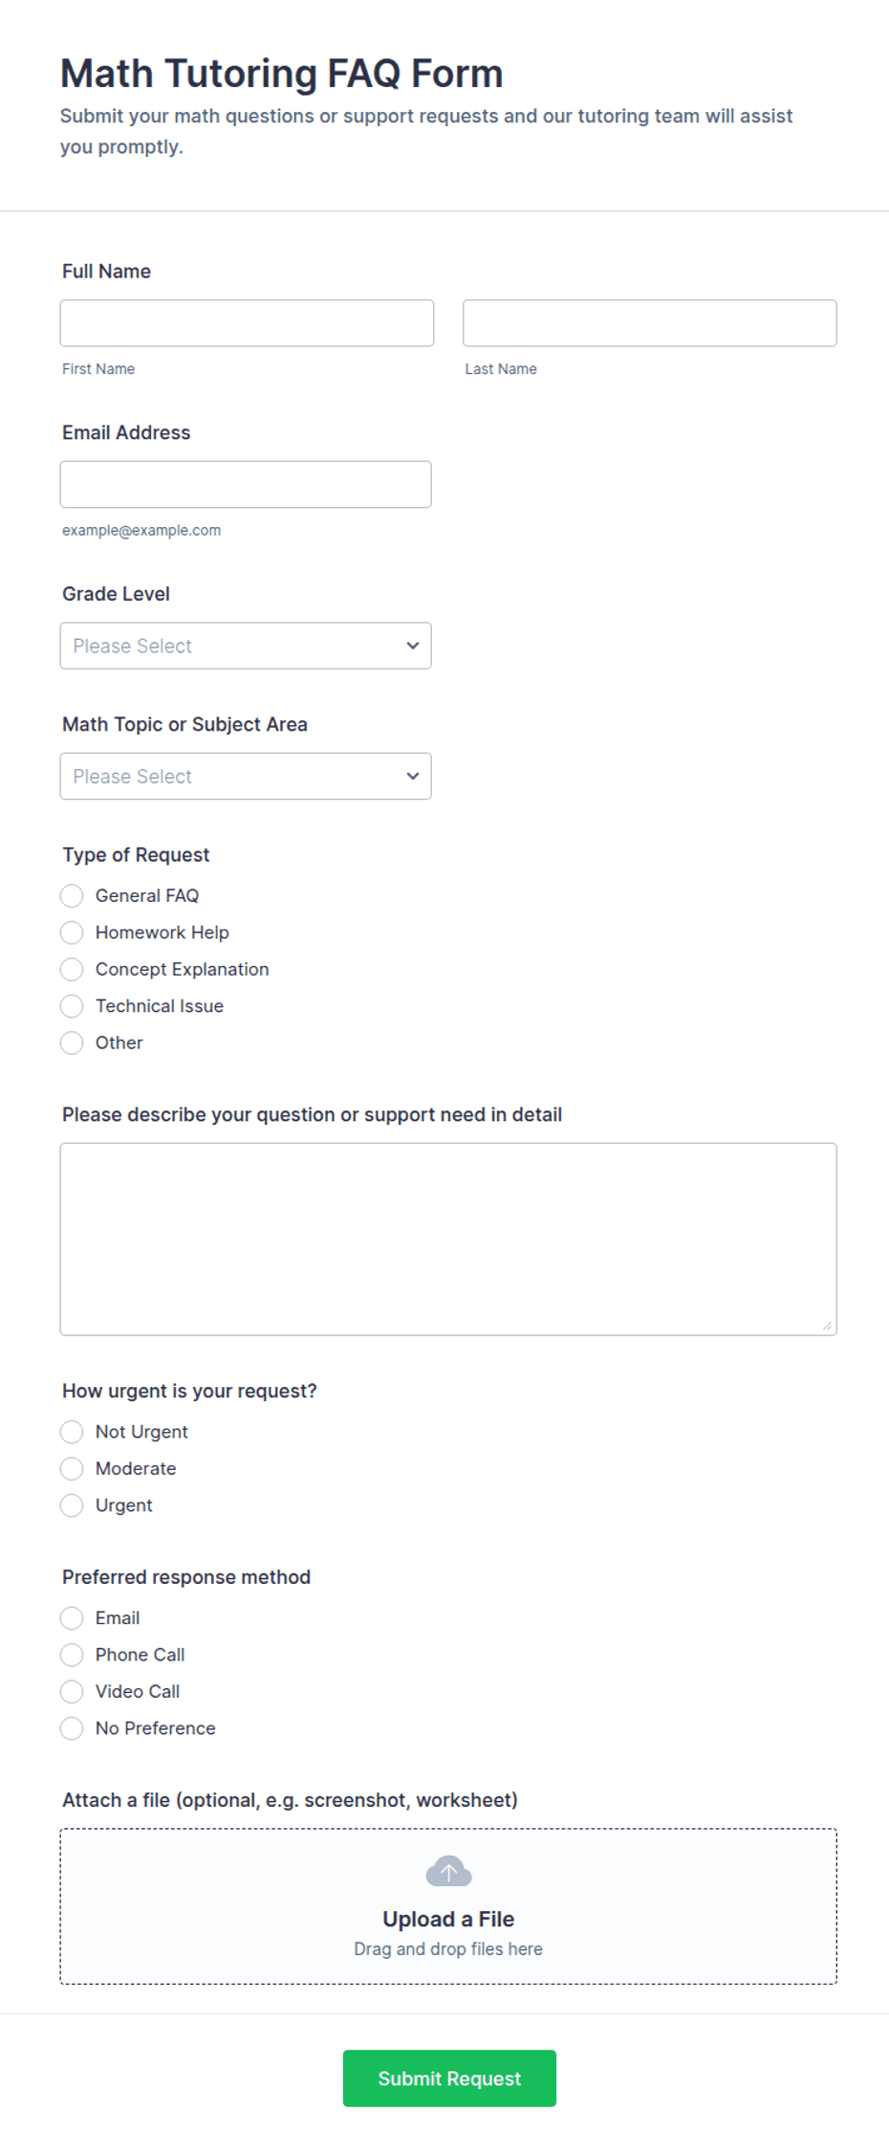Choose Not Urgent option
Screen dimensions: 889x2154
(x=72, y=1432)
